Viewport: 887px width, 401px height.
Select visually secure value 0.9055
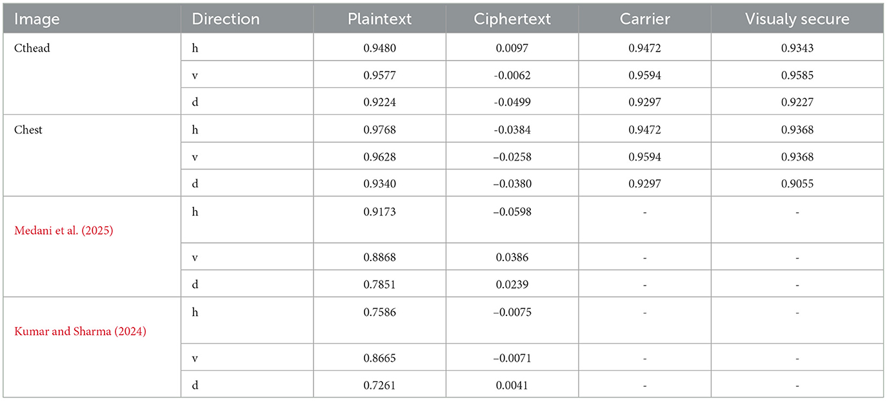click(x=797, y=184)
